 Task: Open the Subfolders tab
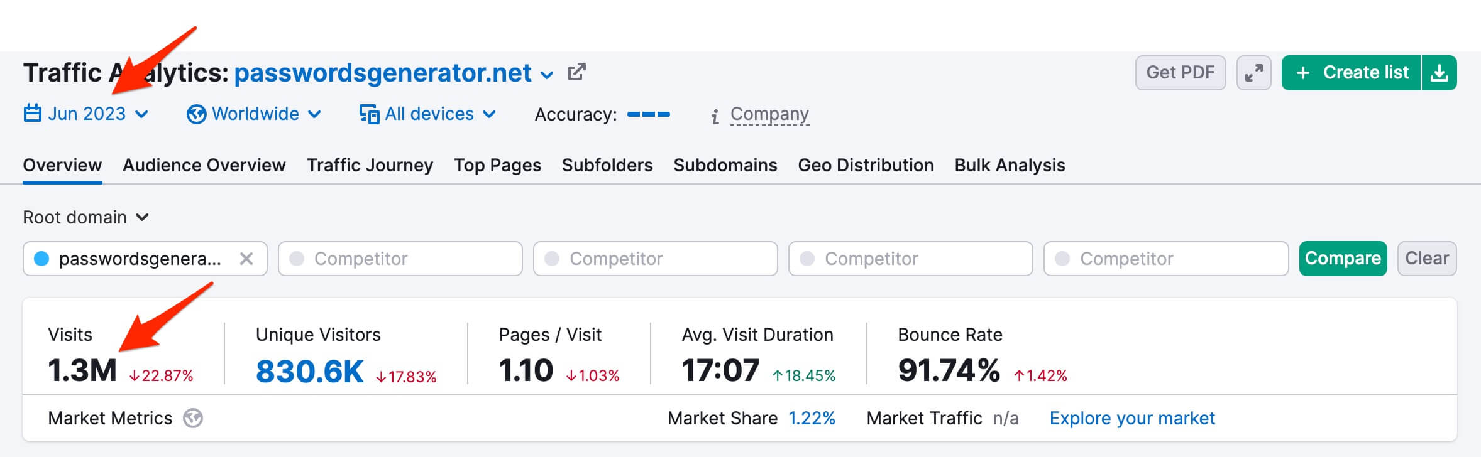click(607, 165)
